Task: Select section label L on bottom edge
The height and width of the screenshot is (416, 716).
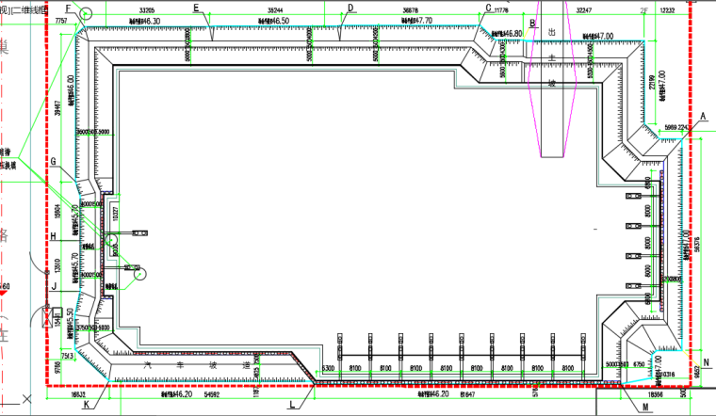Action: (x=292, y=406)
